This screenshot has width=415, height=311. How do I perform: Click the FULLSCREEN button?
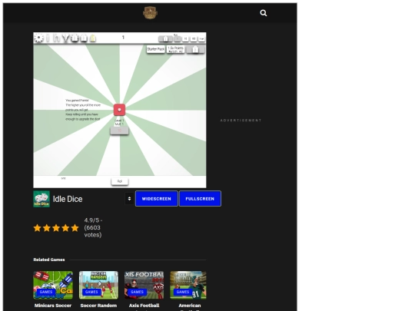200,199
